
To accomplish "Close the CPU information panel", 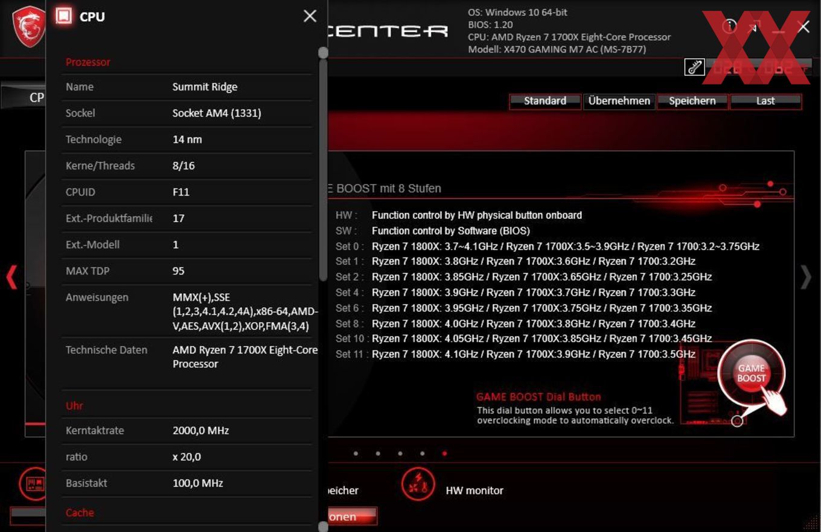I will click(x=310, y=16).
